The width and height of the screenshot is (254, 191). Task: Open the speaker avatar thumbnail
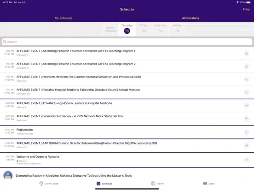point(8,175)
